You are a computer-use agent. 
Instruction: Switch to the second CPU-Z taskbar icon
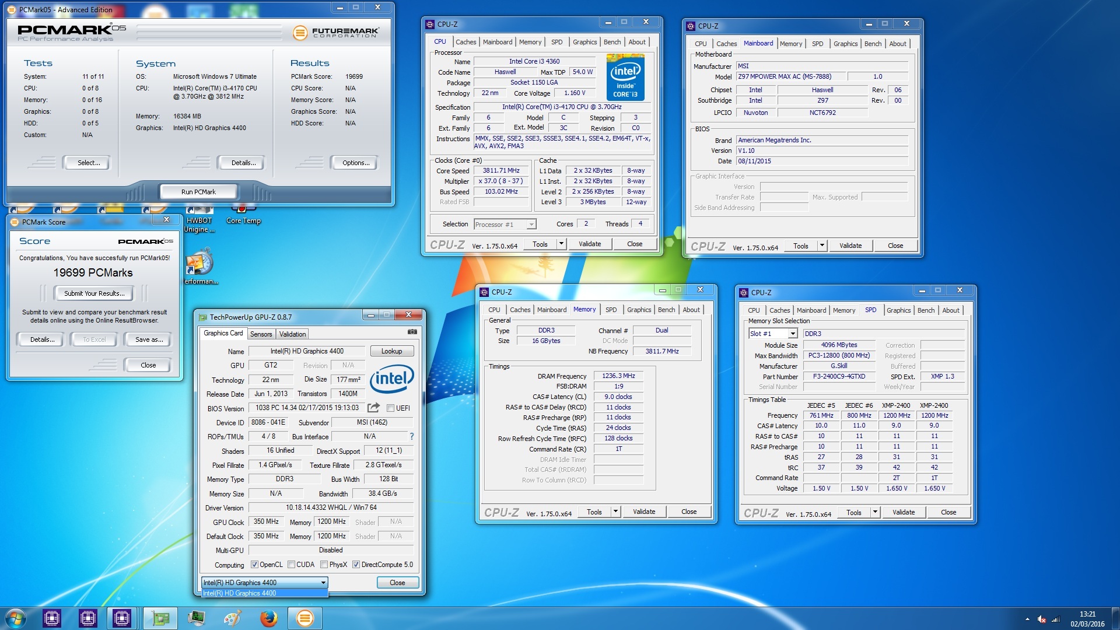(88, 618)
